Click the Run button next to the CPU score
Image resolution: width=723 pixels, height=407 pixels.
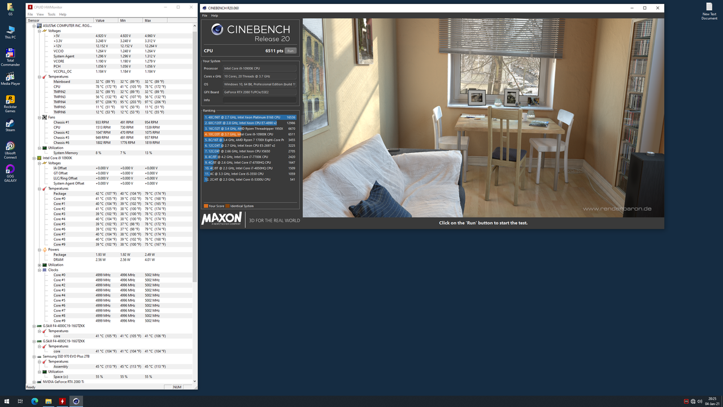pyautogui.click(x=290, y=51)
